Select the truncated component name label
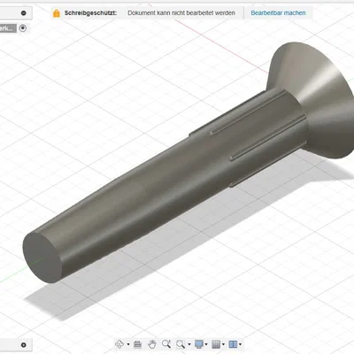Image resolution: width=354 pixels, height=354 pixels. pyautogui.click(x=8, y=28)
